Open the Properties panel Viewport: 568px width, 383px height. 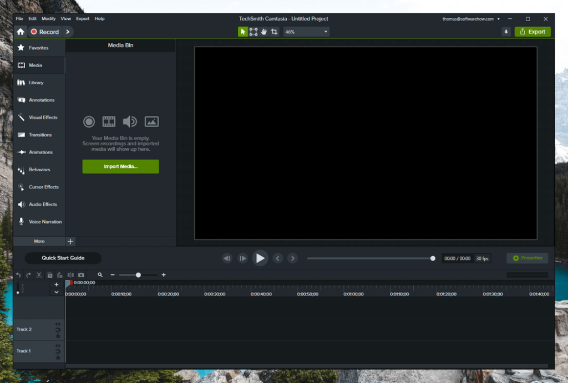[x=528, y=258]
